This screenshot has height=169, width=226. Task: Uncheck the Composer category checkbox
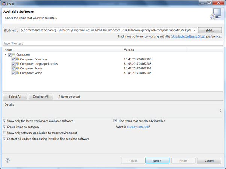pyautogui.click(x=10, y=55)
